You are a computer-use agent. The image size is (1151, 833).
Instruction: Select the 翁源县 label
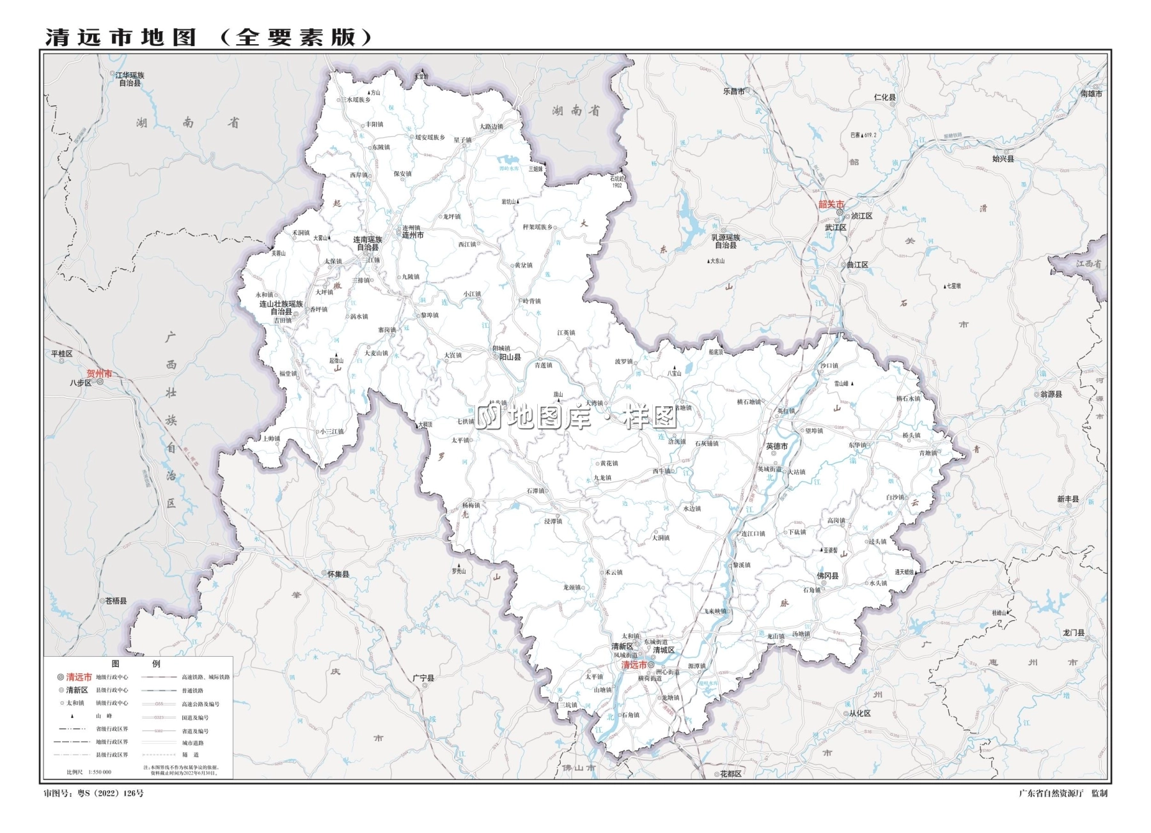point(1051,394)
